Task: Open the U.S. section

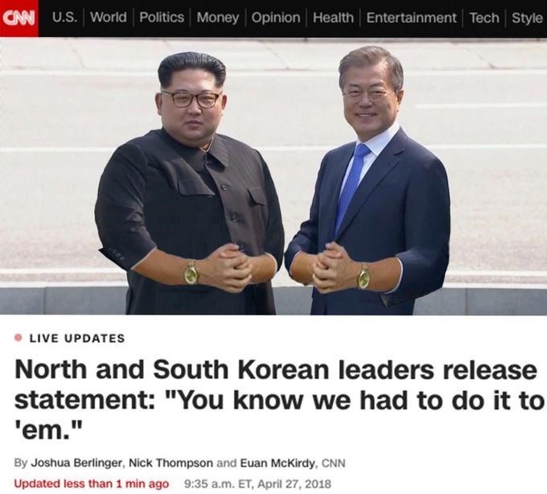Action: pyautogui.click(x=65, y=17)
